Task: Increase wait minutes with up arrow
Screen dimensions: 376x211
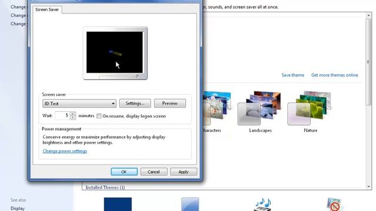Action: click(x=73, y=114)
